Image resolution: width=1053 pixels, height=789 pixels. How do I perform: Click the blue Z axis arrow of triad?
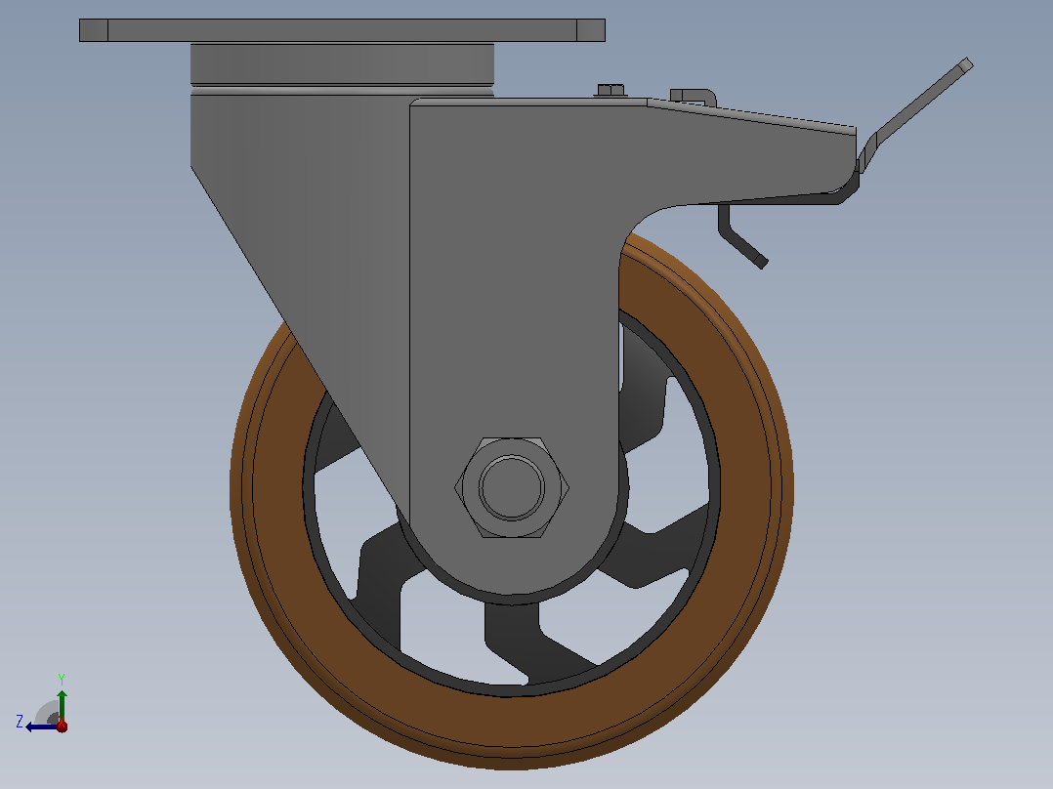pos(40,727)
